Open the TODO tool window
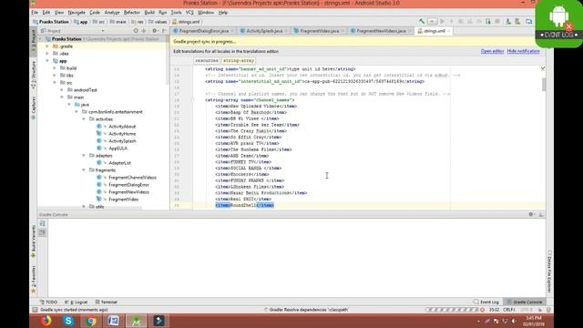The image size is (583, 328). [x=48, y=302]
